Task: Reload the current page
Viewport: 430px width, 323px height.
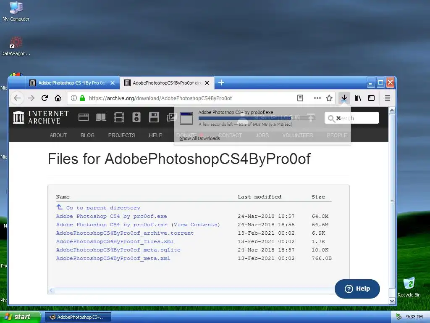Action: click(45, 98)
